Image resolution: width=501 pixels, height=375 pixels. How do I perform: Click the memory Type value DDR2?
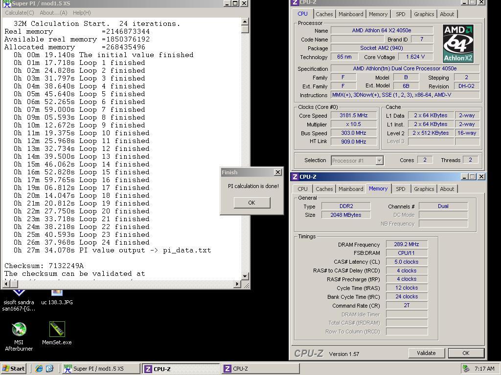(346, 206)
